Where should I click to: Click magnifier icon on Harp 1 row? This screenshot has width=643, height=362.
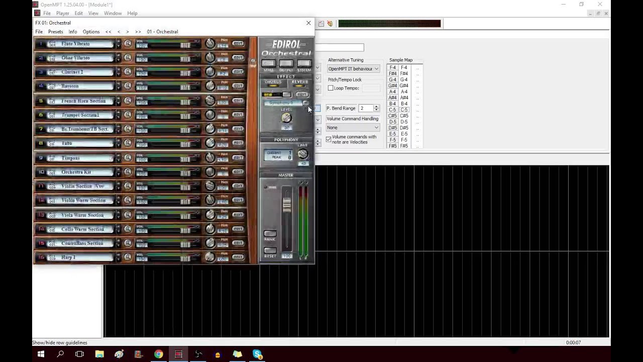point(128,257)
